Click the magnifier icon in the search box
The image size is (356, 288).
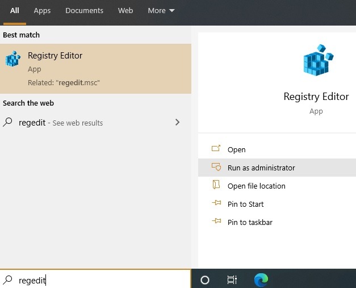tap(8, 280)
